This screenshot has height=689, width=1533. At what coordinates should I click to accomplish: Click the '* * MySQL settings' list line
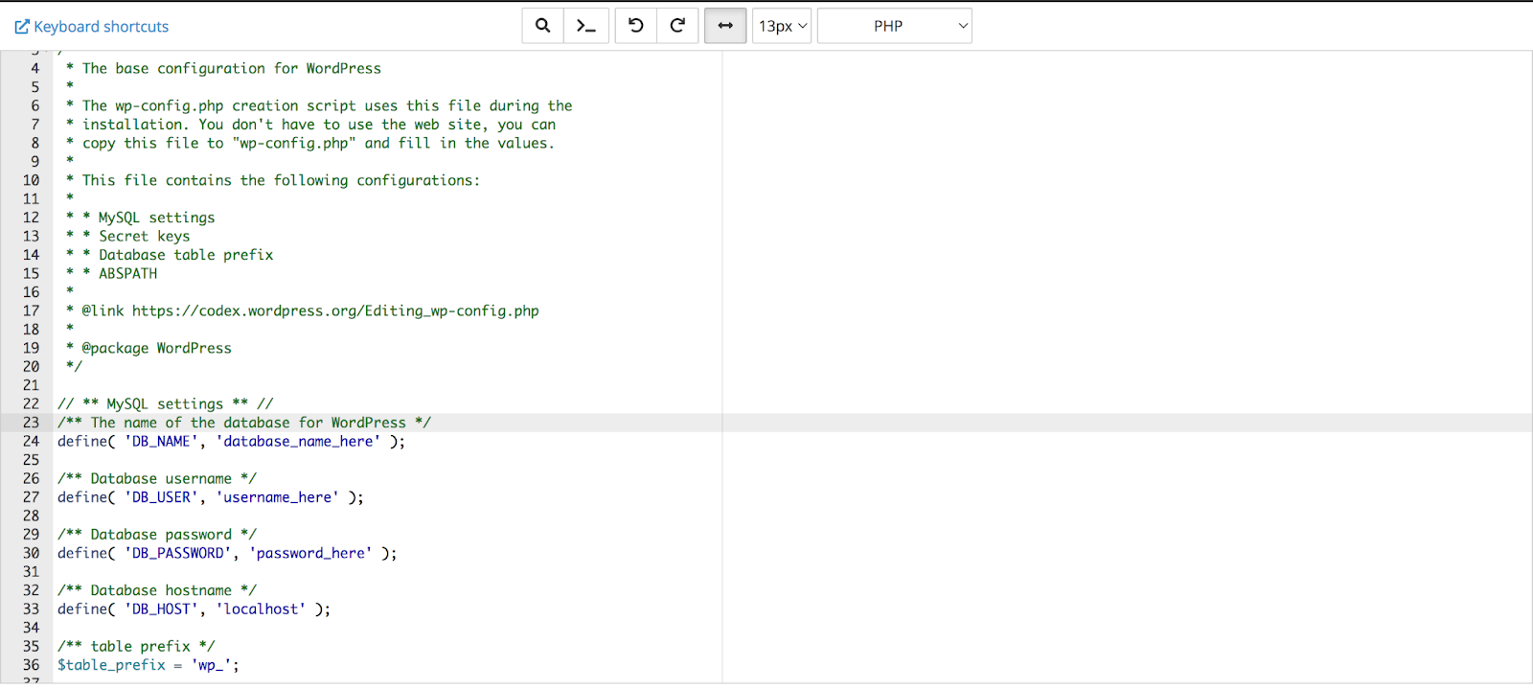[140, 218]
